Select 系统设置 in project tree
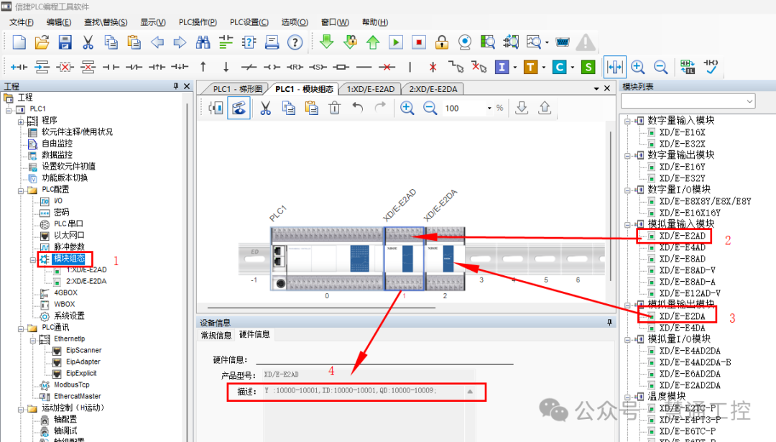This screenshot has height=442, width=776. coord(69,316)
